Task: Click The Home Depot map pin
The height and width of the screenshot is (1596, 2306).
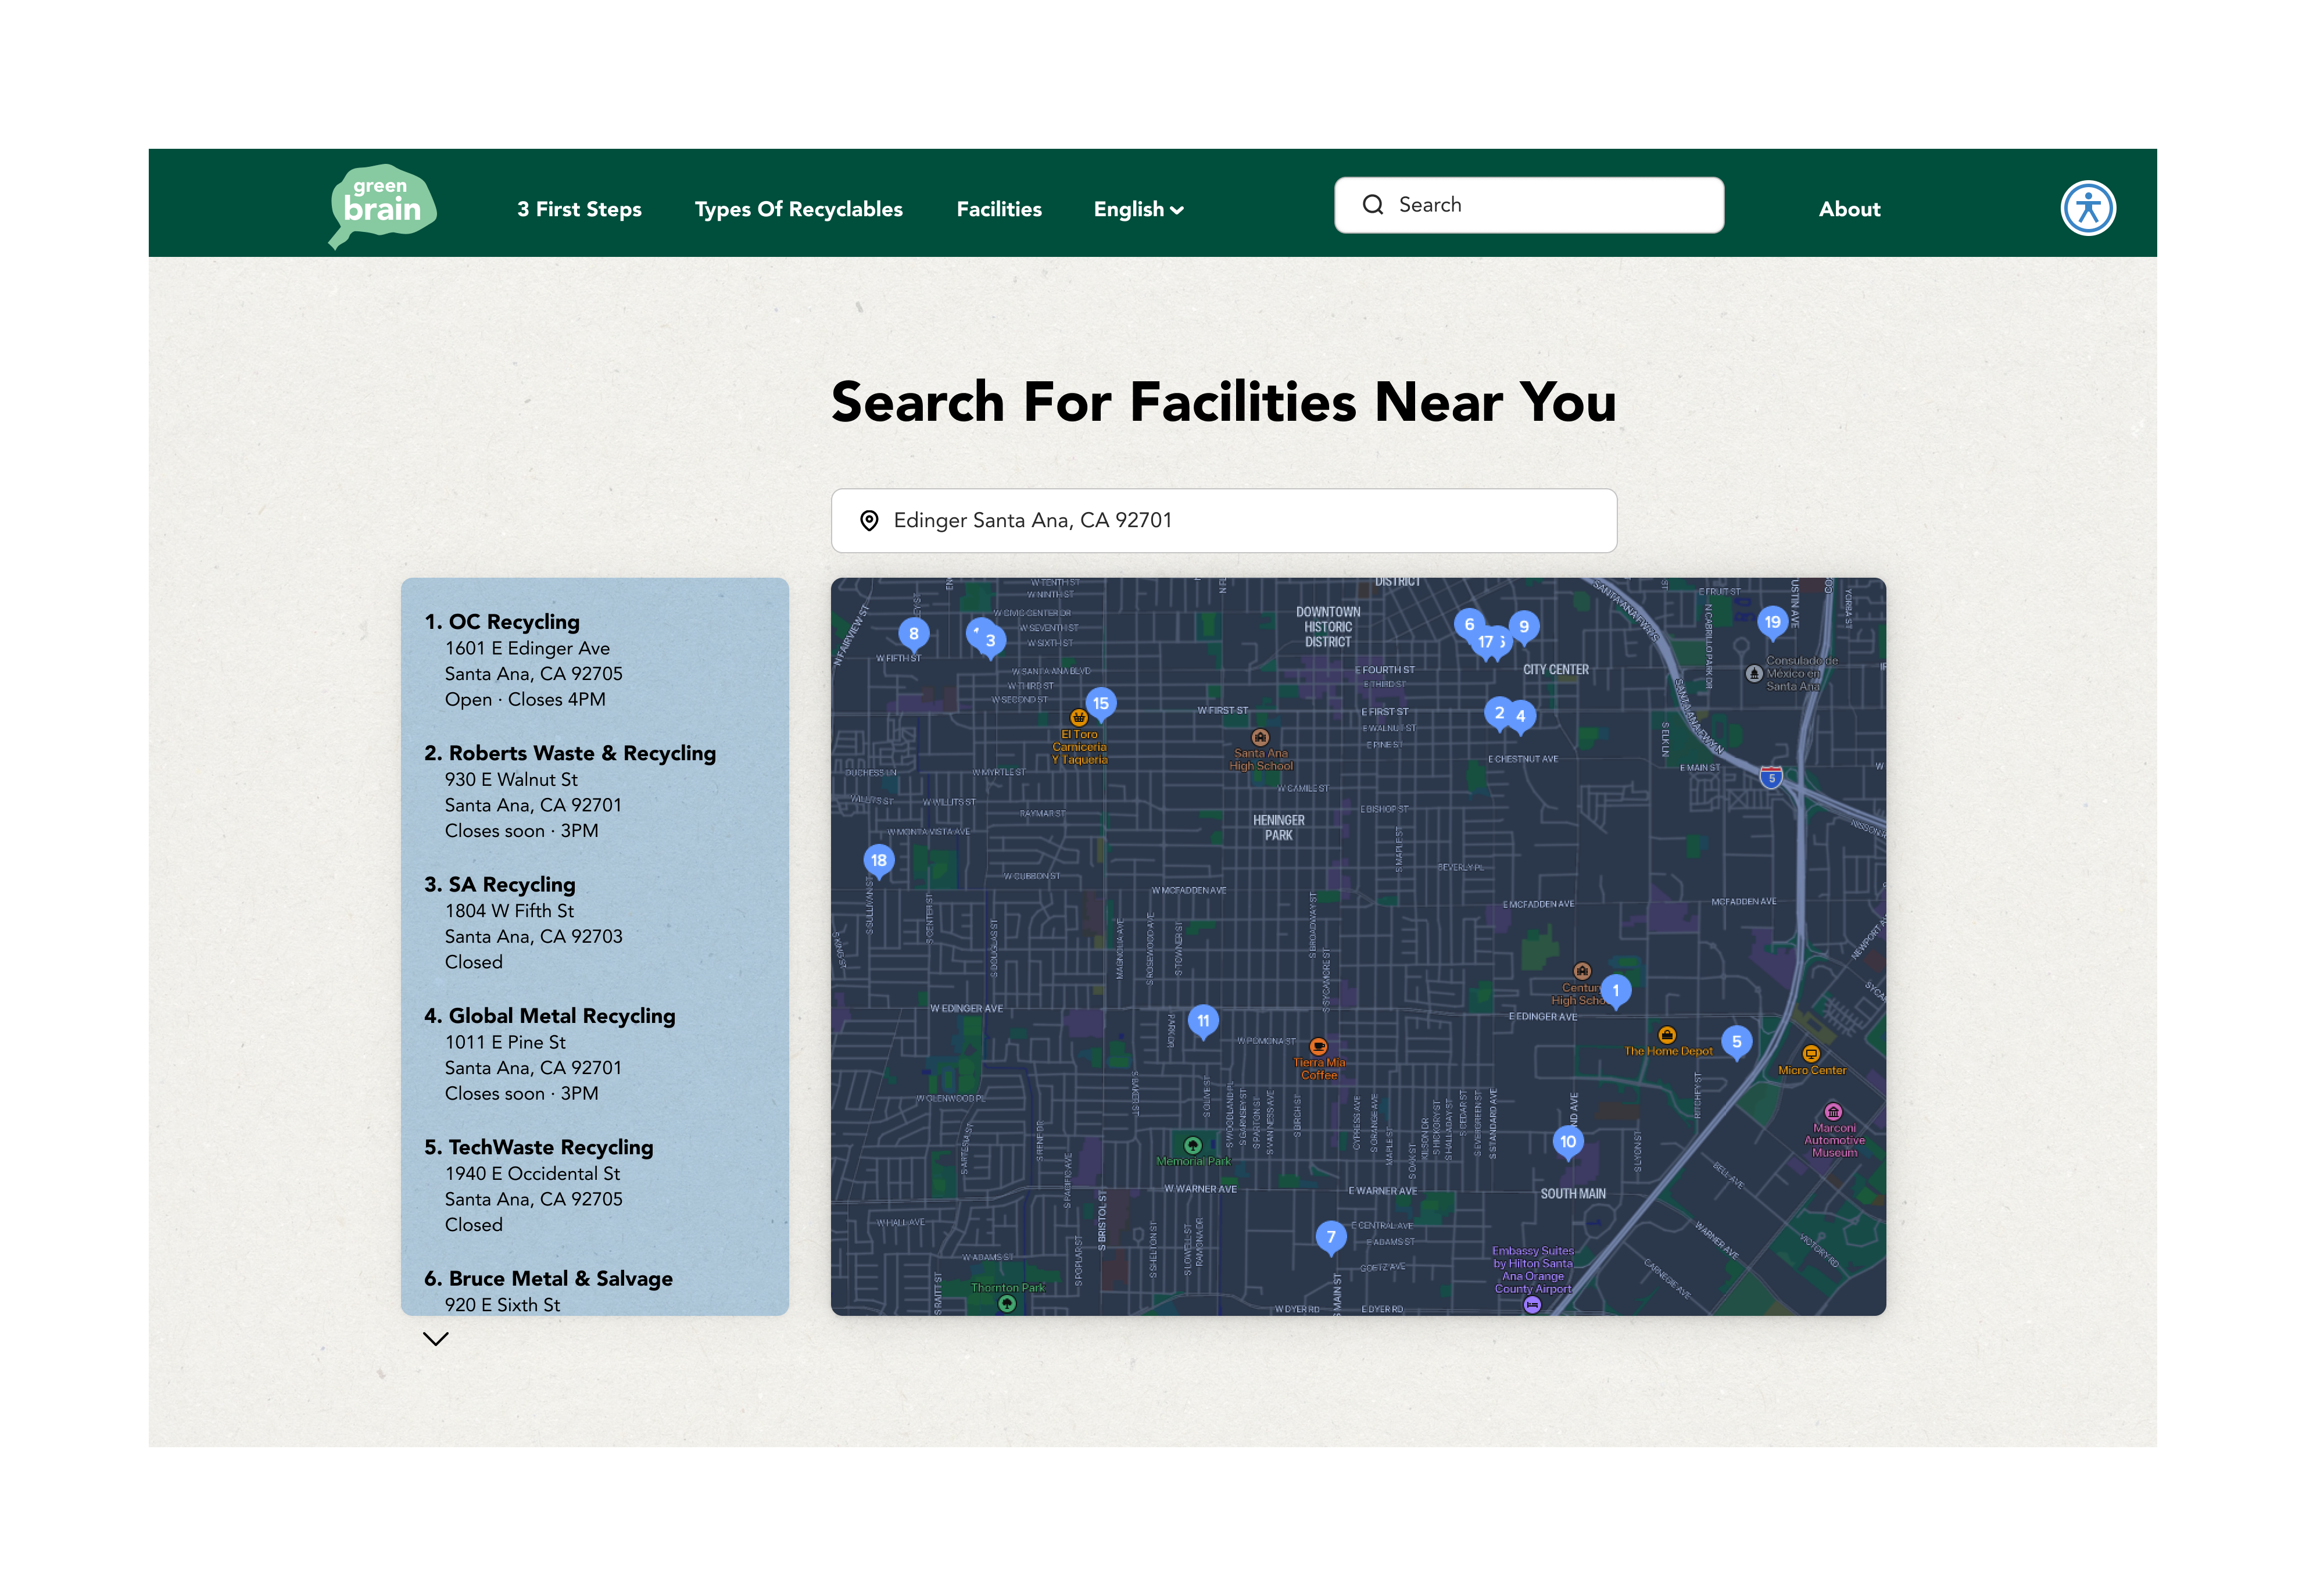Action: pos(1666,1035)
